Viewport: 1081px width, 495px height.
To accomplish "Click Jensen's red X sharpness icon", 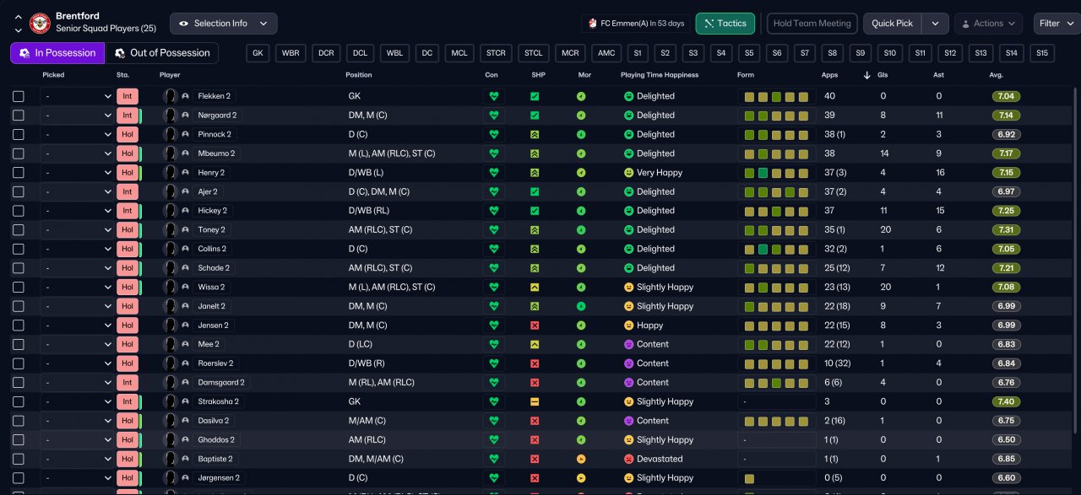I will click(535, 326).
